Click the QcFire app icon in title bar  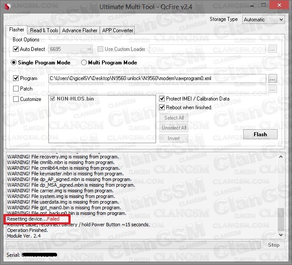point(7,7)
